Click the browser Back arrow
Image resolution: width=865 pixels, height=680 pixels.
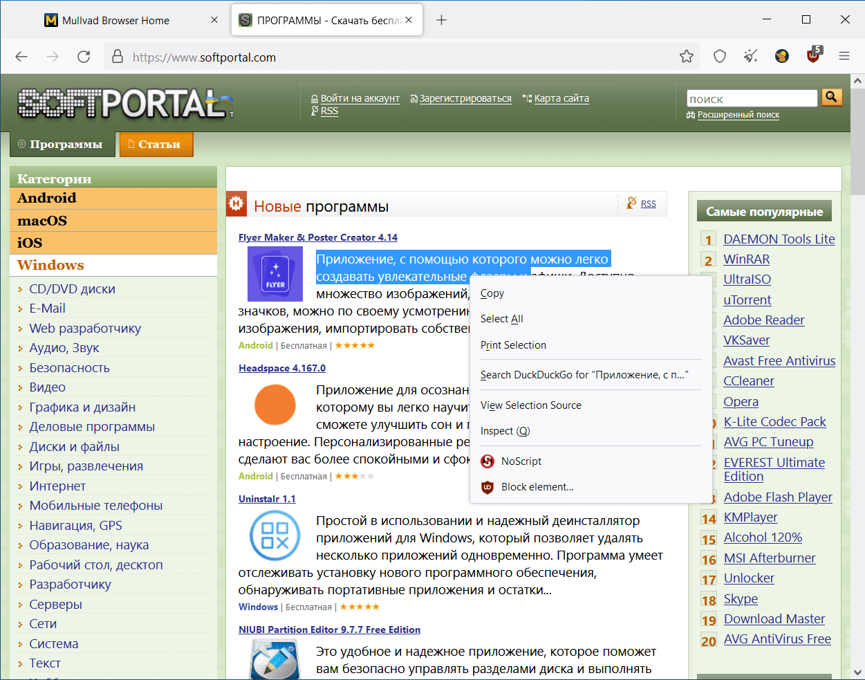[21, 57]
